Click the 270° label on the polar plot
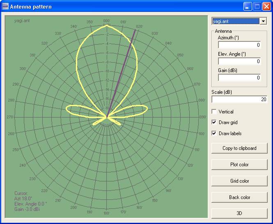The width and height of the screenshot is (273, 224). pyautogui.click(x=10, y=117)
